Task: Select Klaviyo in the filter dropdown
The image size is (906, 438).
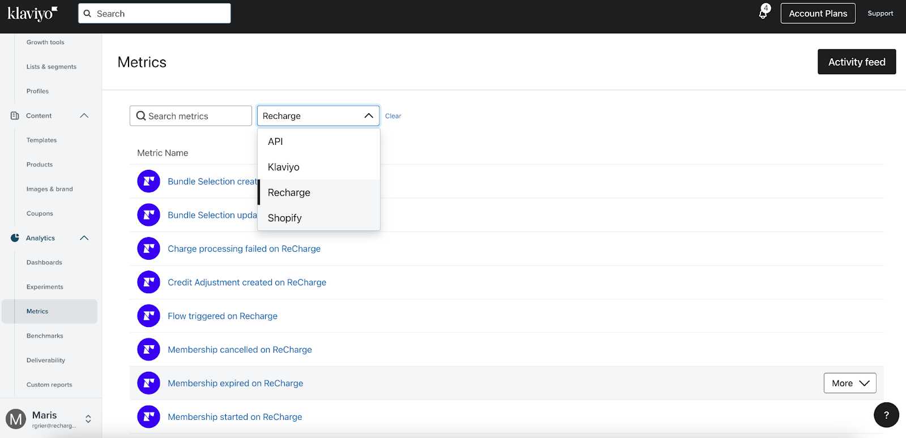Action: (319, 167)
